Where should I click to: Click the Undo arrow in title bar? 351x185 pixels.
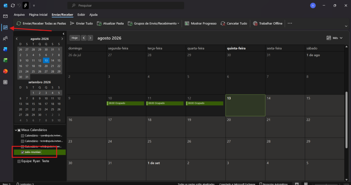click(19, 5)
